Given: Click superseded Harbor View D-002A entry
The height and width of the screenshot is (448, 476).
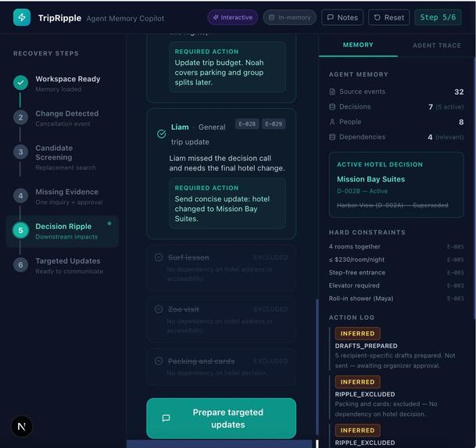Looking at the screenshot, I should [392, 205].
